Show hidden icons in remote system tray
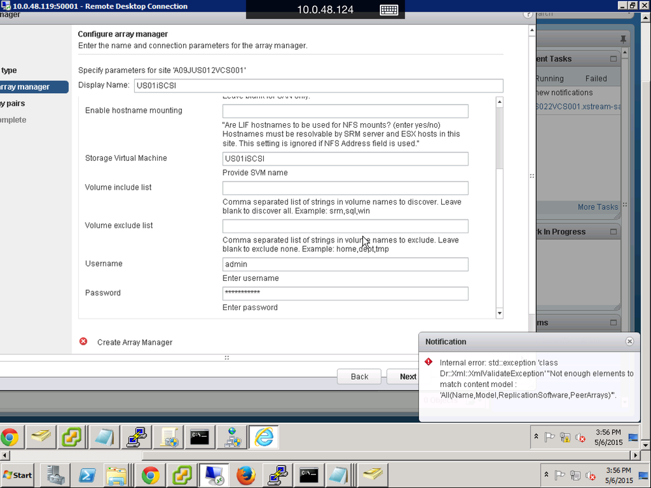This screenshot has width=651, height=488. (x=536, y=437)
